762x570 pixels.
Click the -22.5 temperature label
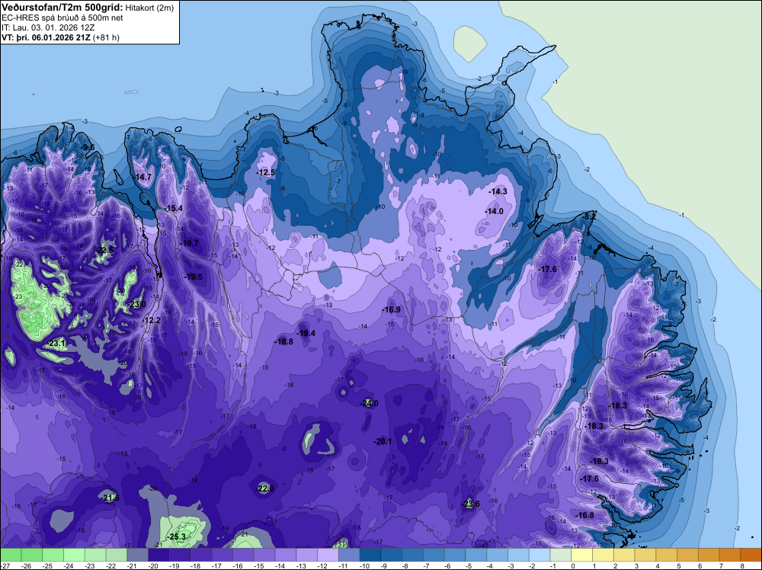click(104, 250)
